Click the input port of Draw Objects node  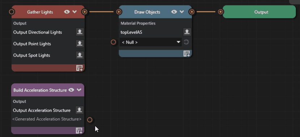point(119,12)
